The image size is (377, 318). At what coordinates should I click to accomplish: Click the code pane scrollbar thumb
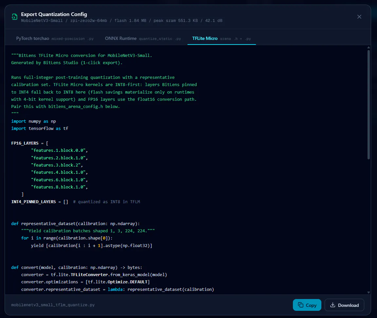click(368, 104)
